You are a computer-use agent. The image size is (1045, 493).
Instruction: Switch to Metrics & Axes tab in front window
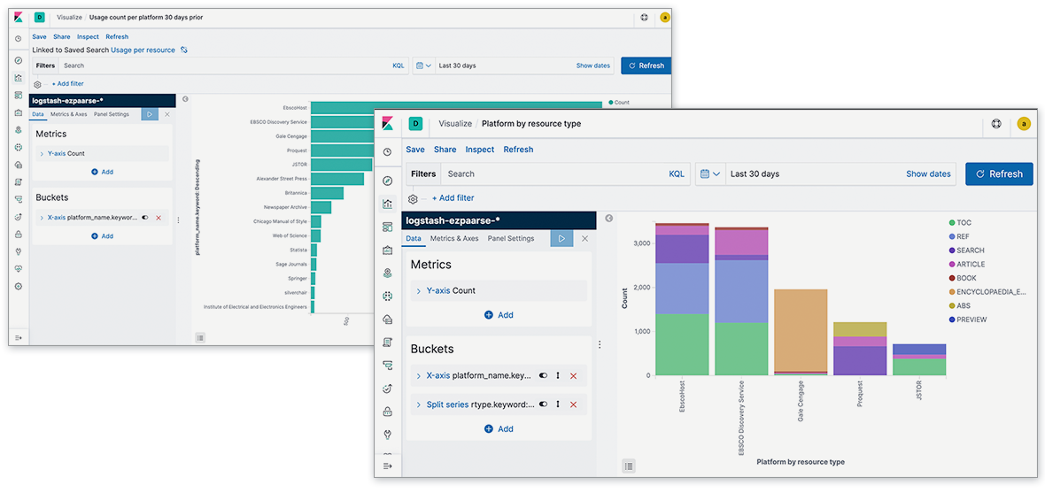(454, 238)
